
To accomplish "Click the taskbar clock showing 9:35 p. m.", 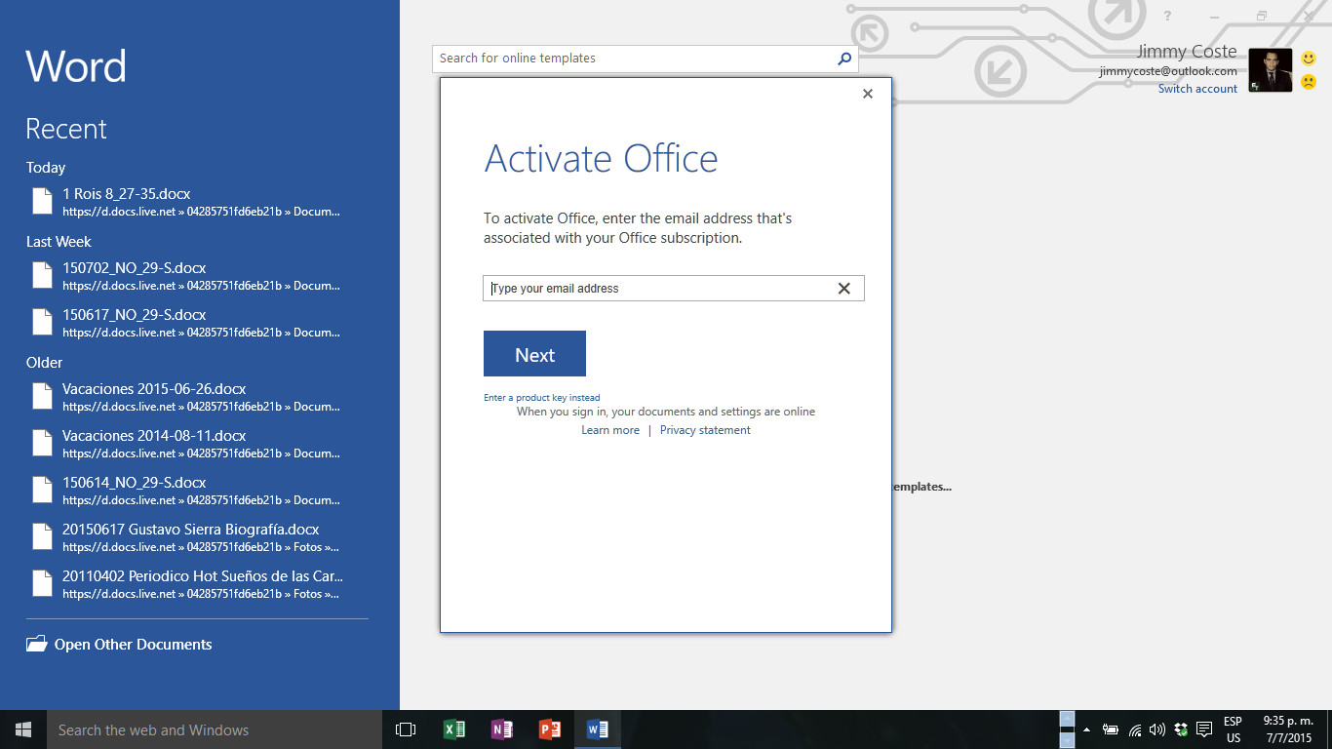I will pyautogui.click(x=1288, y=729).
